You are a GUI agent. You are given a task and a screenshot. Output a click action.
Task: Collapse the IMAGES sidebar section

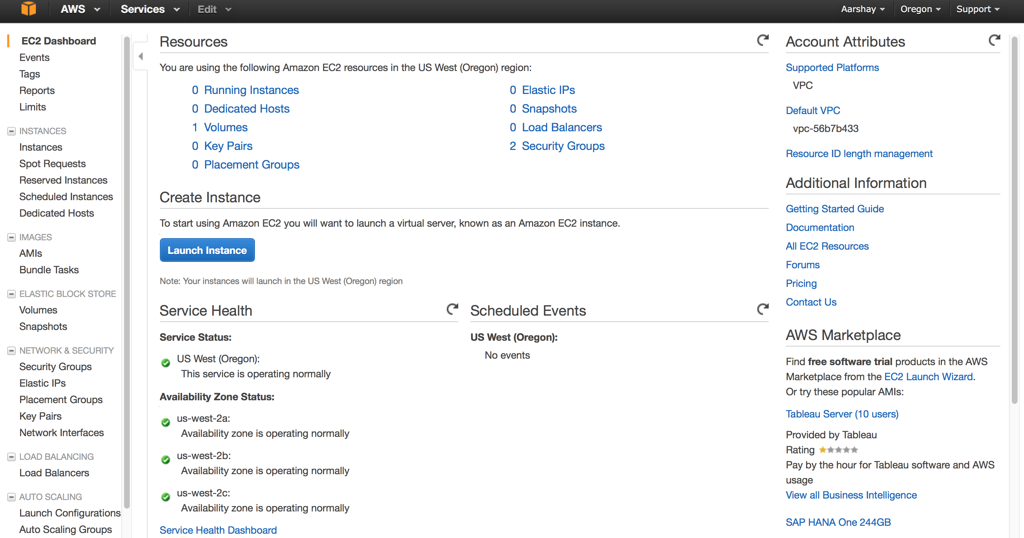[x=11, y=237]
